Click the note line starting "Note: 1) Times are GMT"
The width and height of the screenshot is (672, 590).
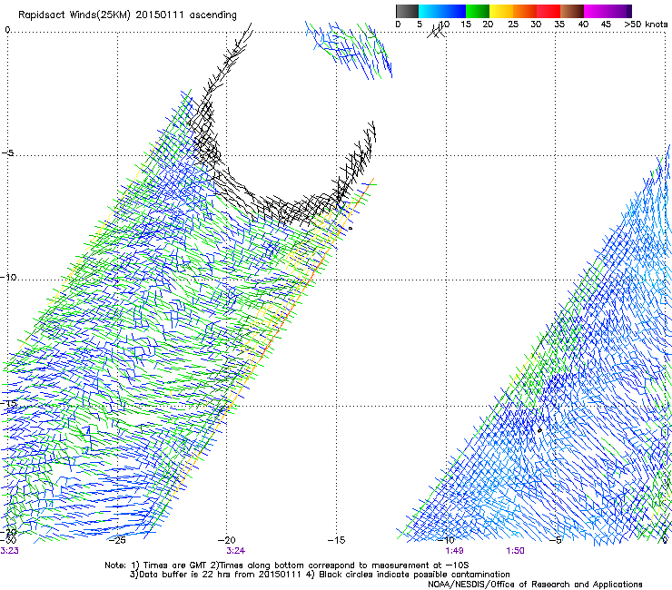[x=287, y=565]
